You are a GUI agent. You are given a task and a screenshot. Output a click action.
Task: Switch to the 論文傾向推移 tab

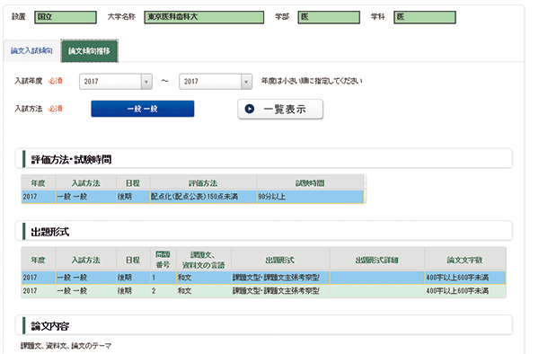(89, 51)
